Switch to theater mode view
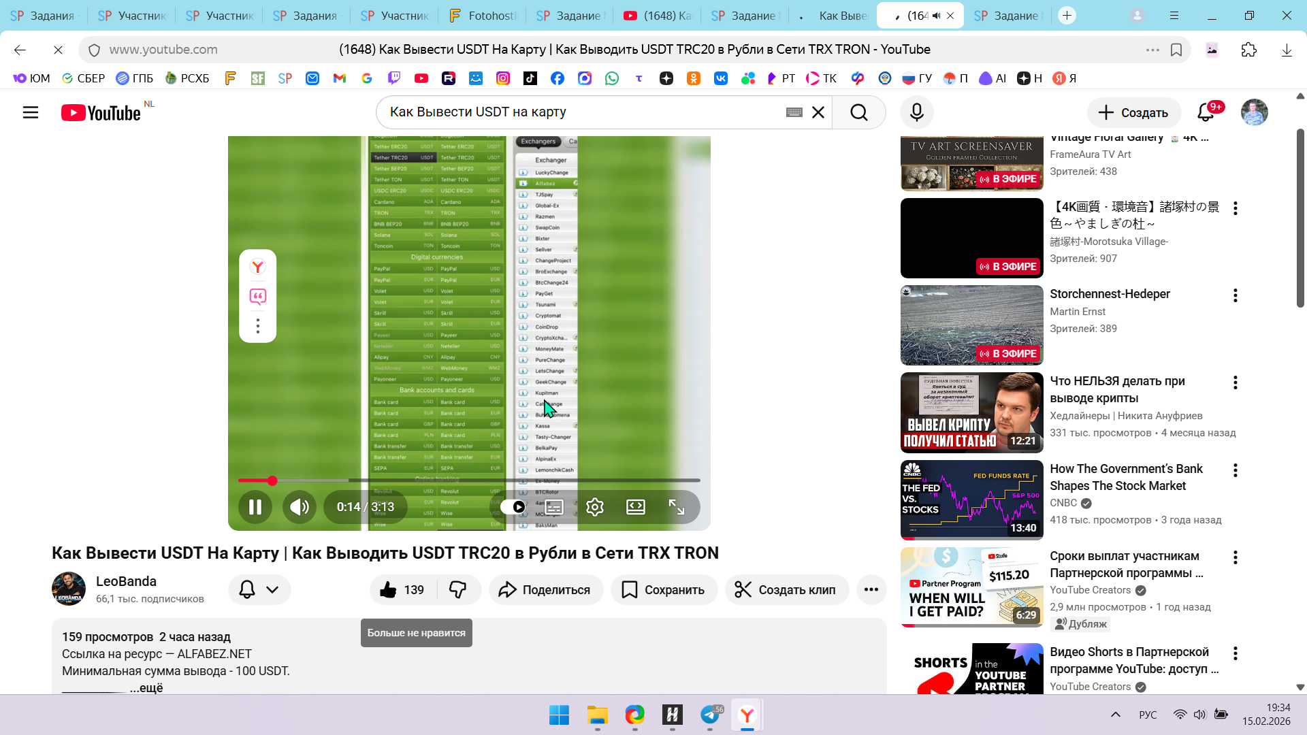This screenshot has height=735, width=1307. tap(636, 507)
